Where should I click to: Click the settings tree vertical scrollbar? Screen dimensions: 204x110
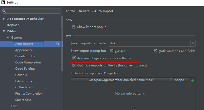coord(62,43)
